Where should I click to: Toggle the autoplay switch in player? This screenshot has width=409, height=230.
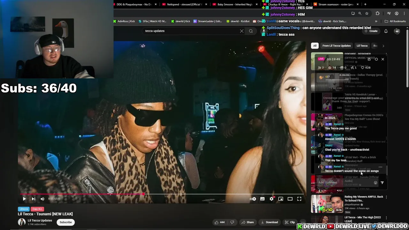point(253,199)
